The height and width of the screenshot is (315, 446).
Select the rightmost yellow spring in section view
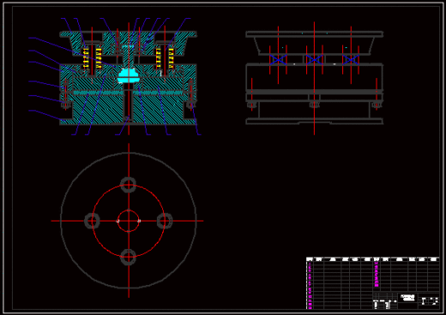click(x=171, y=58)
